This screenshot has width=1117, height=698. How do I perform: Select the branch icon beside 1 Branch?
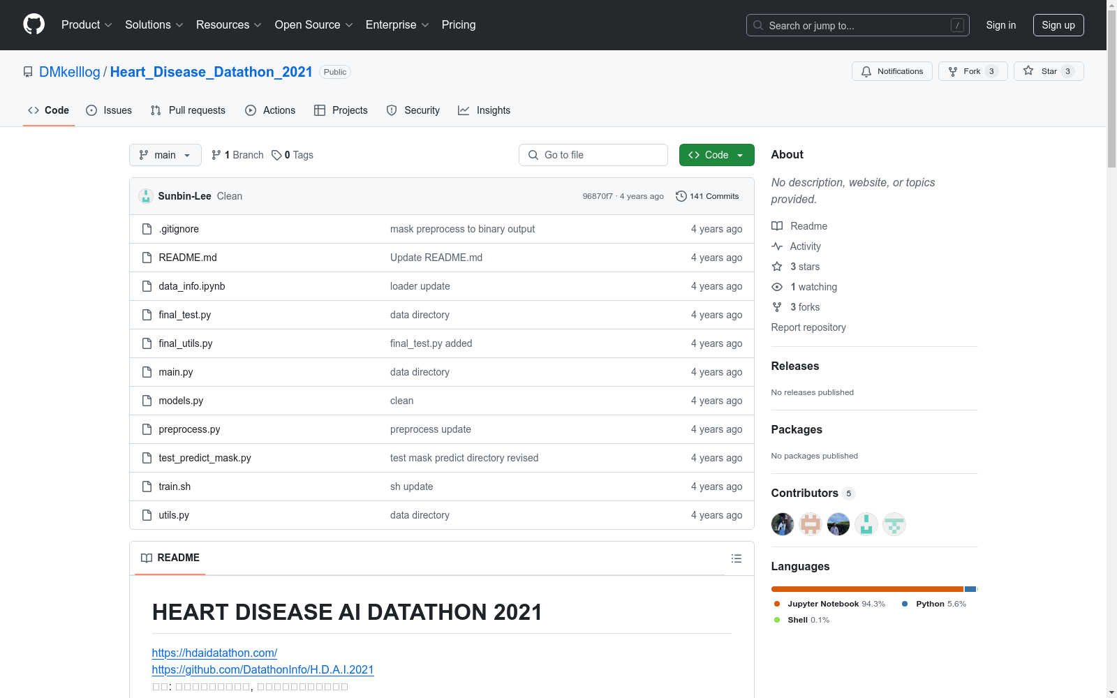(x=216, y=155)
